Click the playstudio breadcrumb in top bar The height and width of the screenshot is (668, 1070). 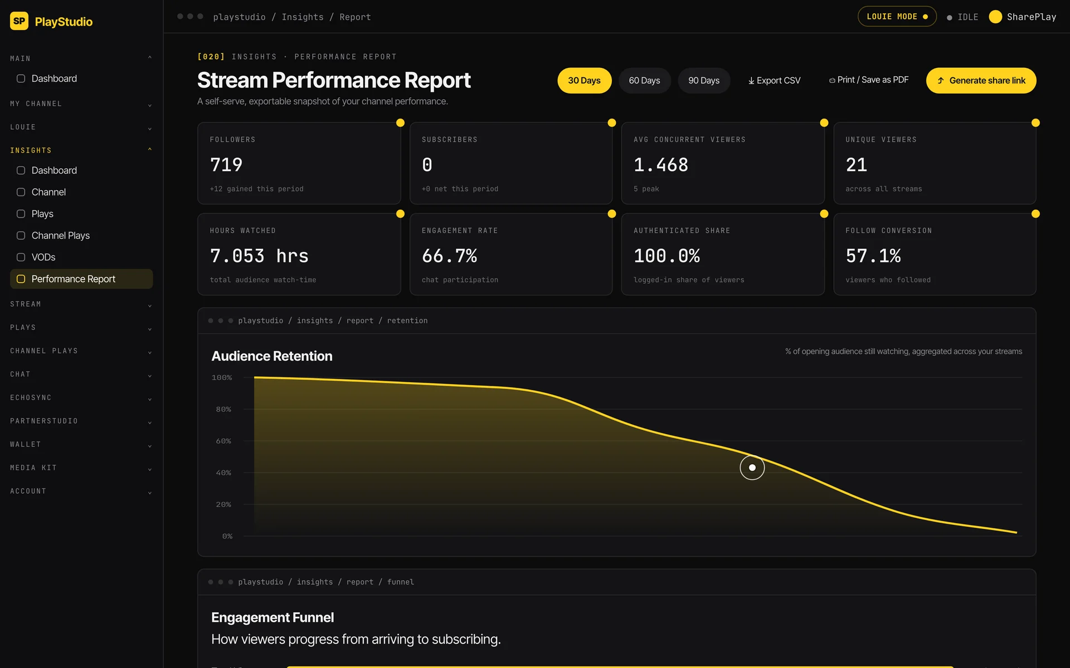[x=239, y=17]
